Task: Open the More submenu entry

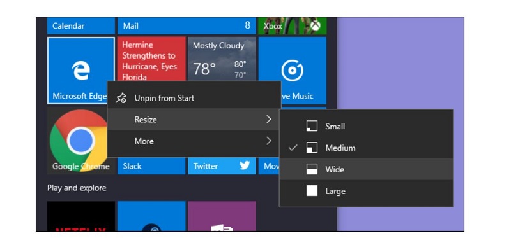Action: pos(194,141)
